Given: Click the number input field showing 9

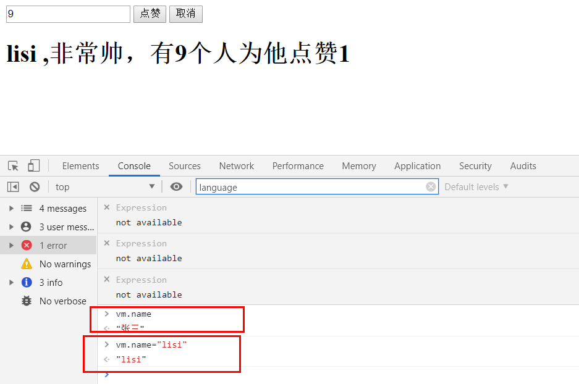Looking at the screenshot, I should (x=68, y=14).
